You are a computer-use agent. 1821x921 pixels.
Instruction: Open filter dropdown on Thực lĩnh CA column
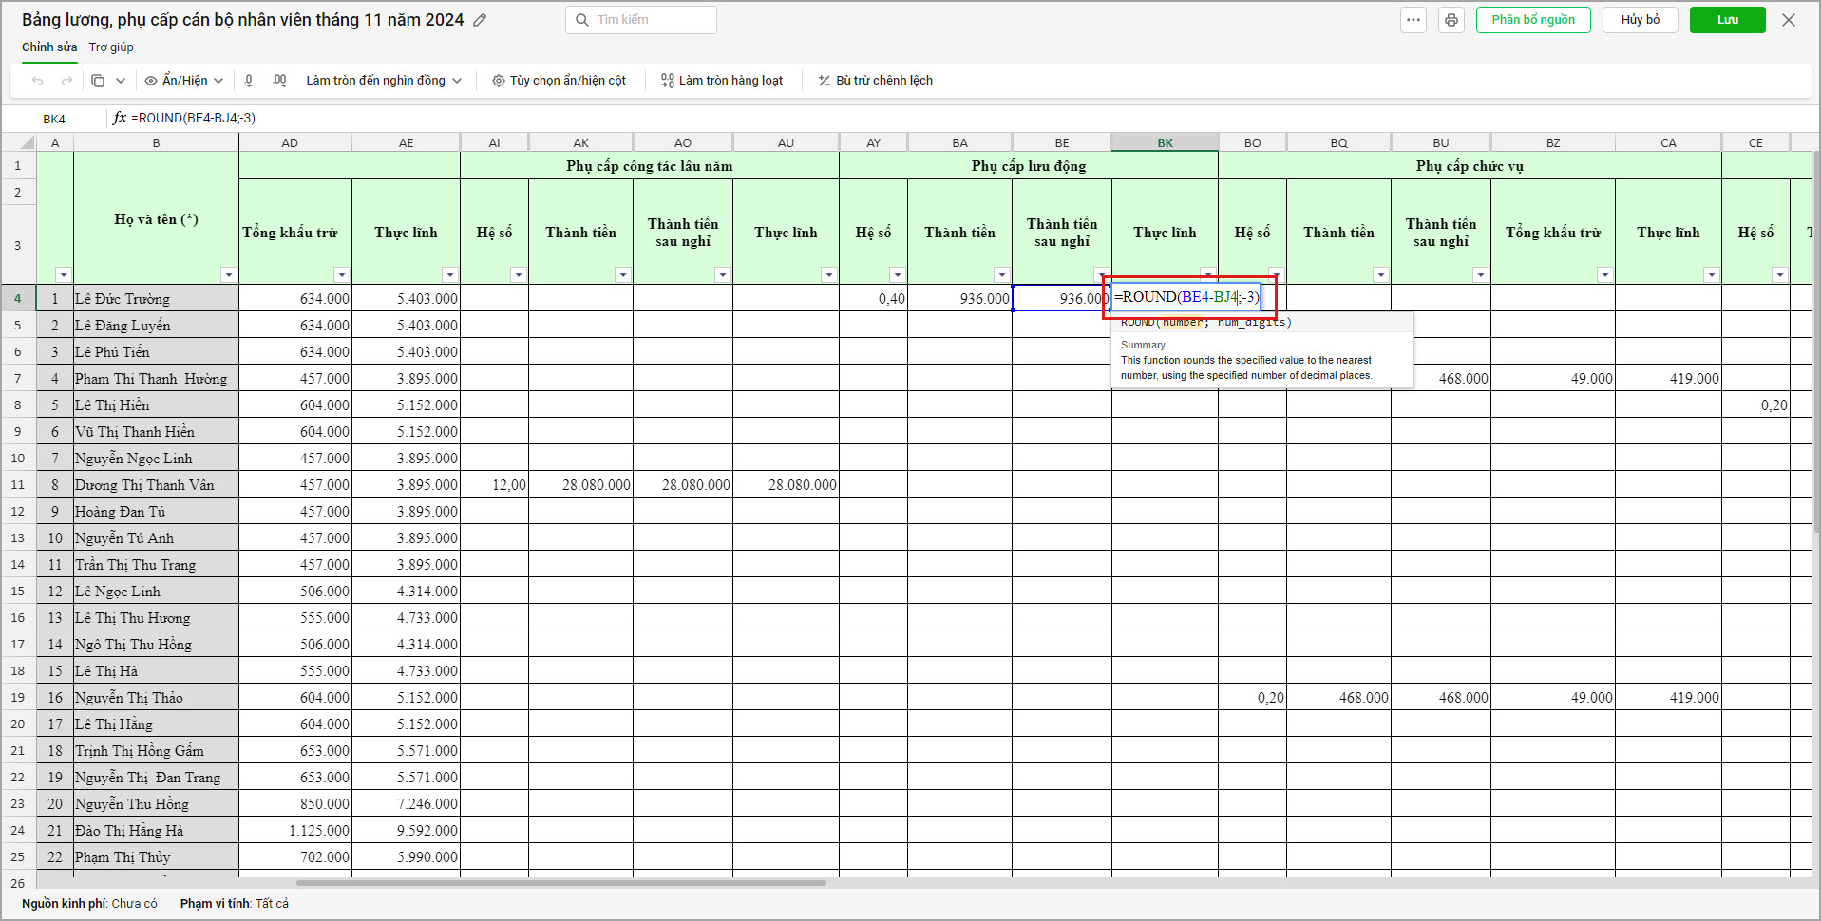pos(1711,275)
